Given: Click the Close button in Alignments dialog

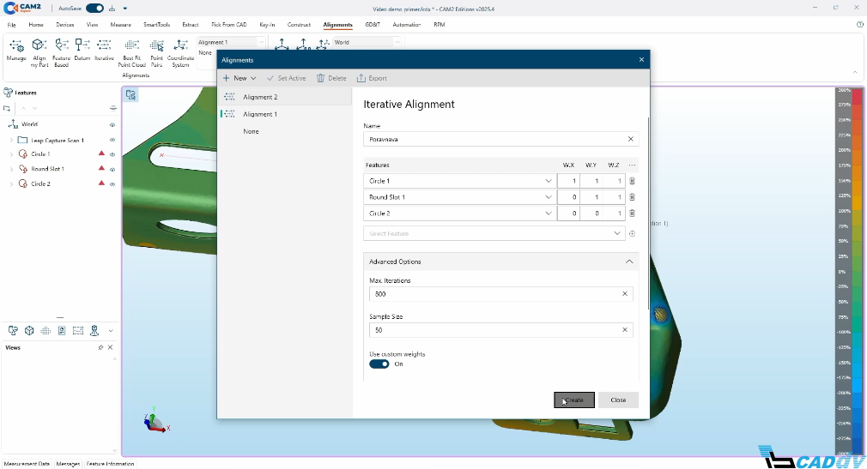Looking at the screenshot, I should click(x=618, y=400).
